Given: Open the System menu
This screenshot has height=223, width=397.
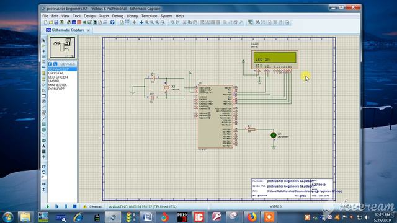Looking at the screenshot, I should 166,16.
